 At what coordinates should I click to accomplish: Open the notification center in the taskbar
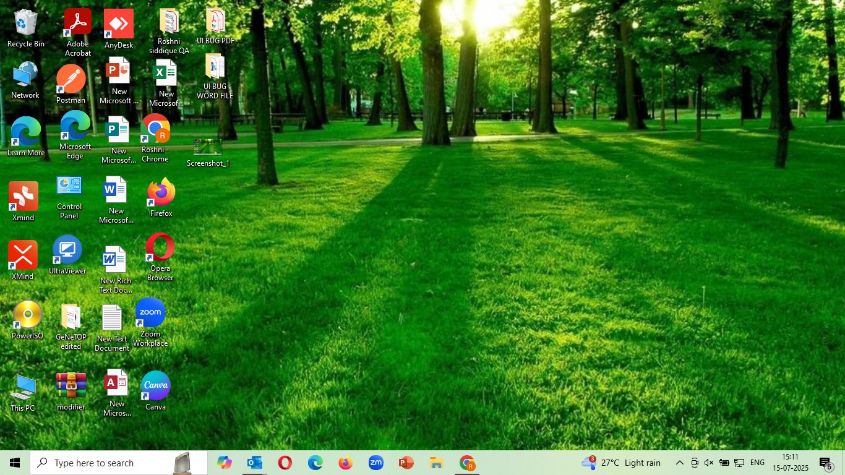pyautogui.click(x=826, y=463)
